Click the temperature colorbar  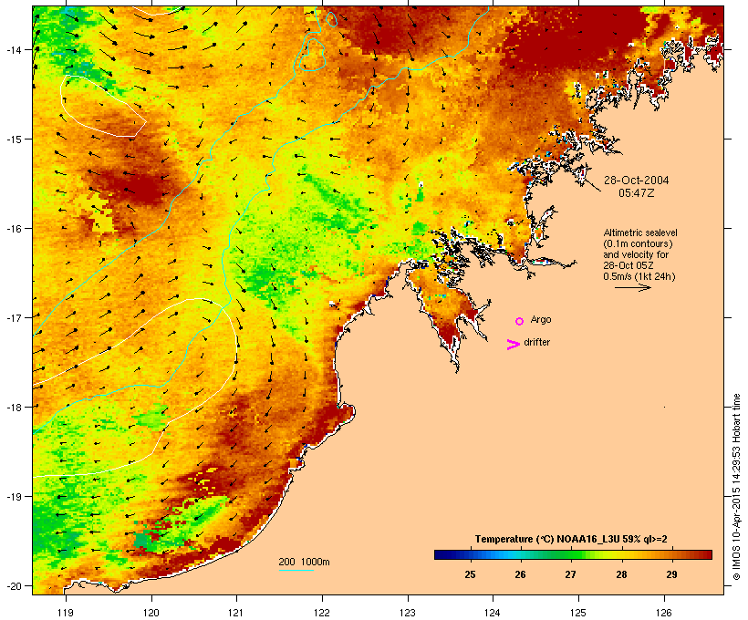573,554
